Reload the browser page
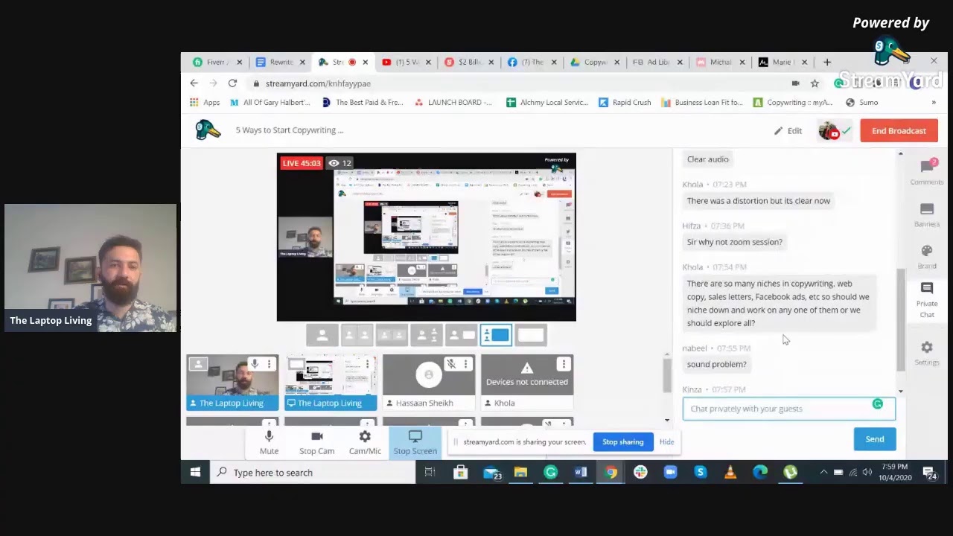 [x=232, y=83]
